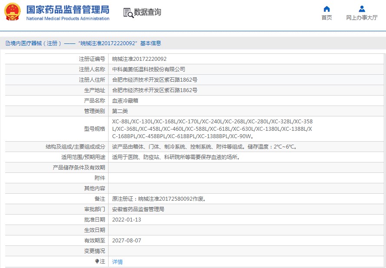386x268 pixels.
Task: Click the model list starting XC-88L
Action: (x=212, y=129)
